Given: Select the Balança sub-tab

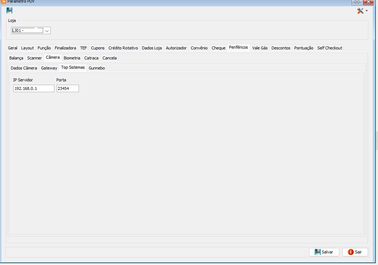Looking at the screenshot, I should coord(16,58).
